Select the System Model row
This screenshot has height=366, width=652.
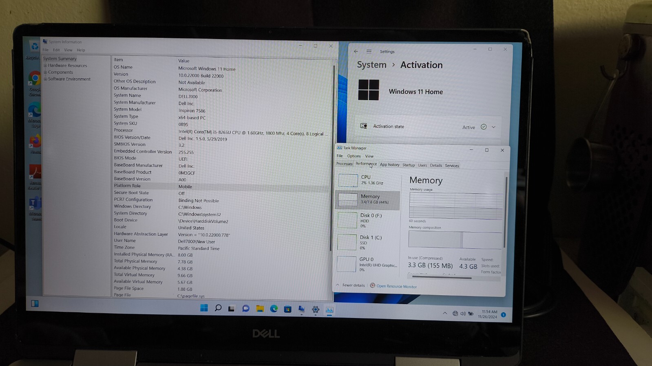pyautogui.click(x=221, y=110)
